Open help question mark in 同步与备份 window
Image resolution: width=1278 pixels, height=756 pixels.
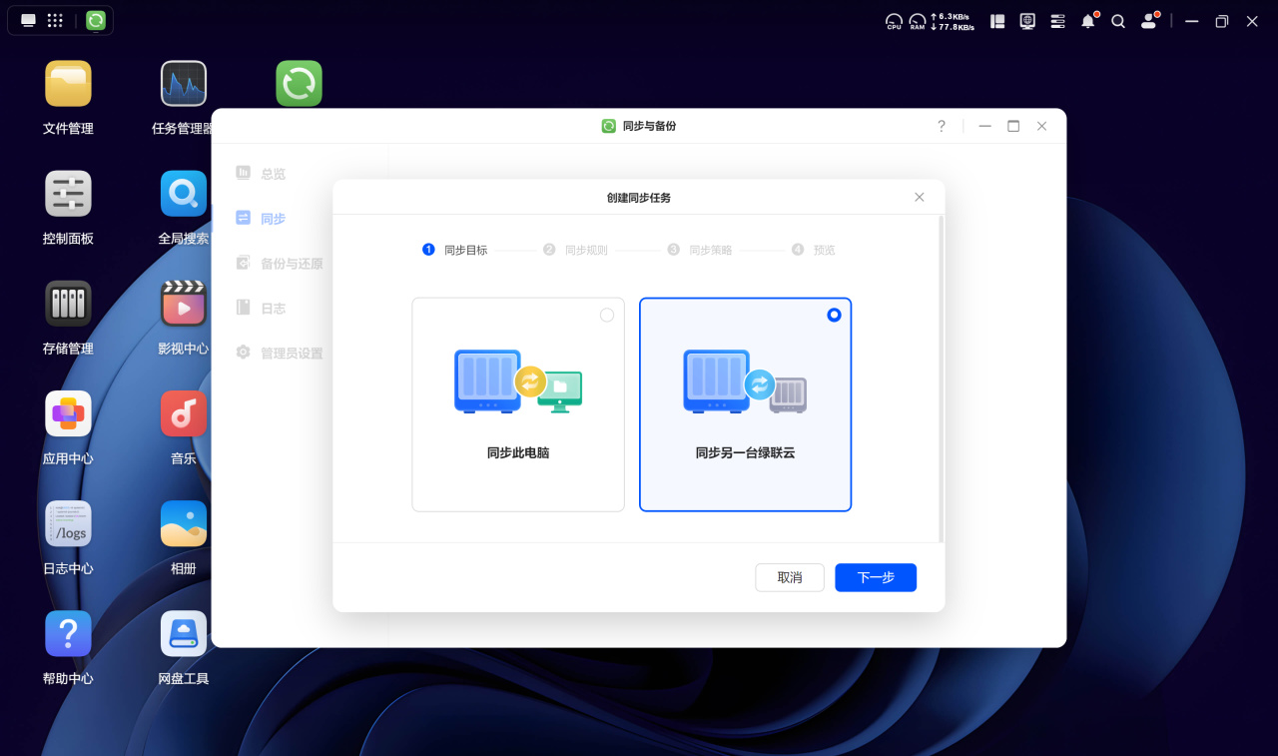point(941,126)
